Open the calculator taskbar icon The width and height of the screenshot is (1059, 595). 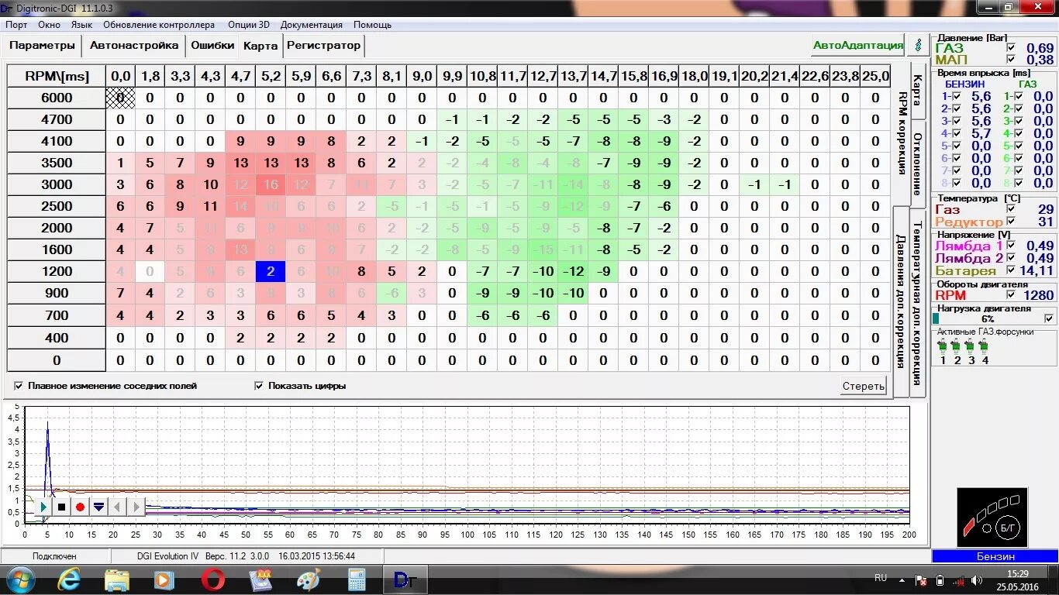[357, 580]
